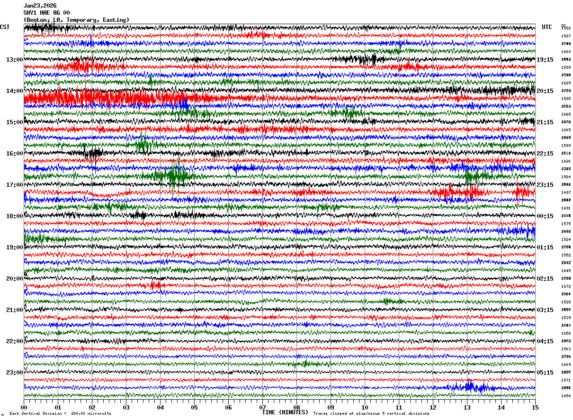This screenshot has width=573, height=420.
Task: Click the date text Jan23,2026
Action: 40,6
